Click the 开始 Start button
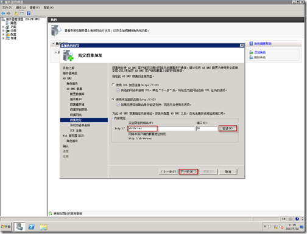Viewport: 307px width, 234px height. point(5,227)
